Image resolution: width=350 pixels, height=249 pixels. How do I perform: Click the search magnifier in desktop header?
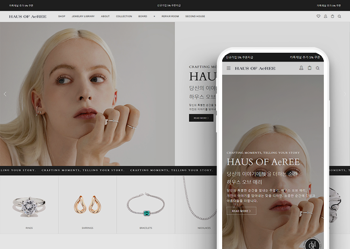pos(339,16)
